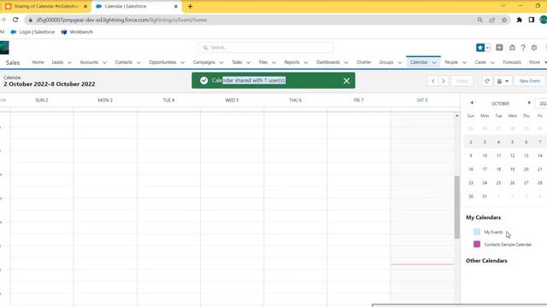Click the Contacts Sample Calendar label
The width and height of the screenshot is (547, 307).
(x=508, y=245)
